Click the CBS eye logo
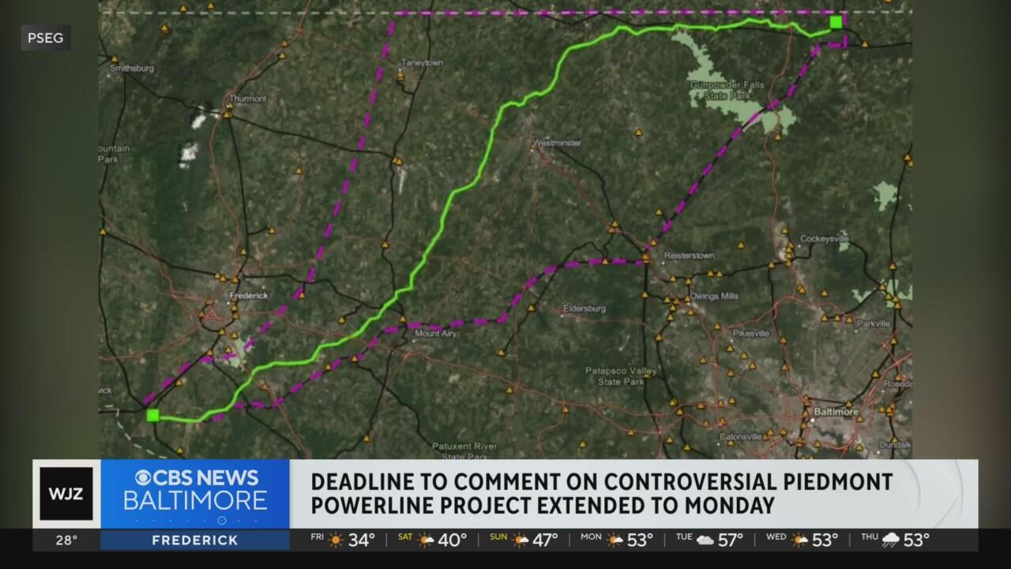Viewport: 1011px width, 569px height. (145, 478)
